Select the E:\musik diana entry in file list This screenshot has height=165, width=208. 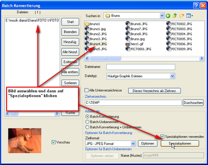tap(32, 20)
